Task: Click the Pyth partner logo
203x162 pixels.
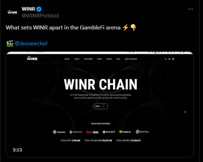Action: pos(142,132)
